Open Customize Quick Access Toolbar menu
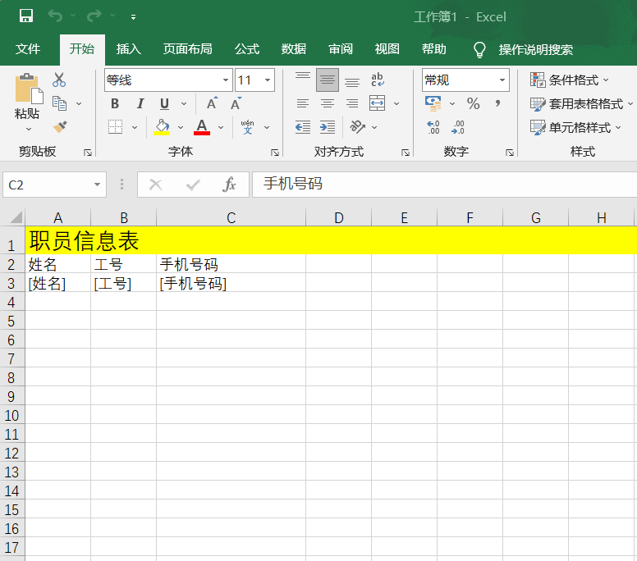 pyautogui.click(x=133, y=17)
